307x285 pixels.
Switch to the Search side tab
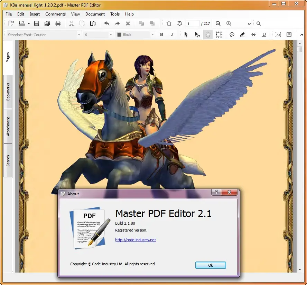click(x=8, y=161)
